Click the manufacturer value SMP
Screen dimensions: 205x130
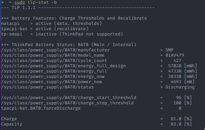coord(169,50)
